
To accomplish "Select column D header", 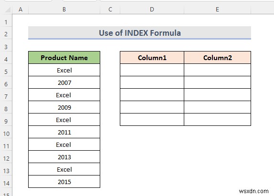I will [152, 10].
